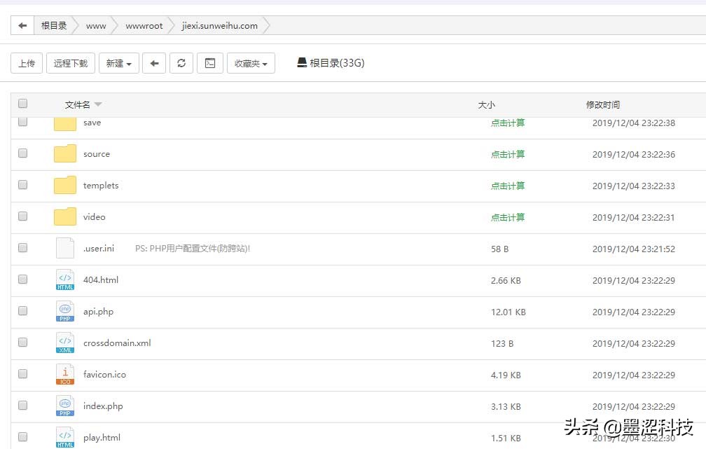Open the .user.ini file name
706x449 pixels.
[x=99, y=249]
